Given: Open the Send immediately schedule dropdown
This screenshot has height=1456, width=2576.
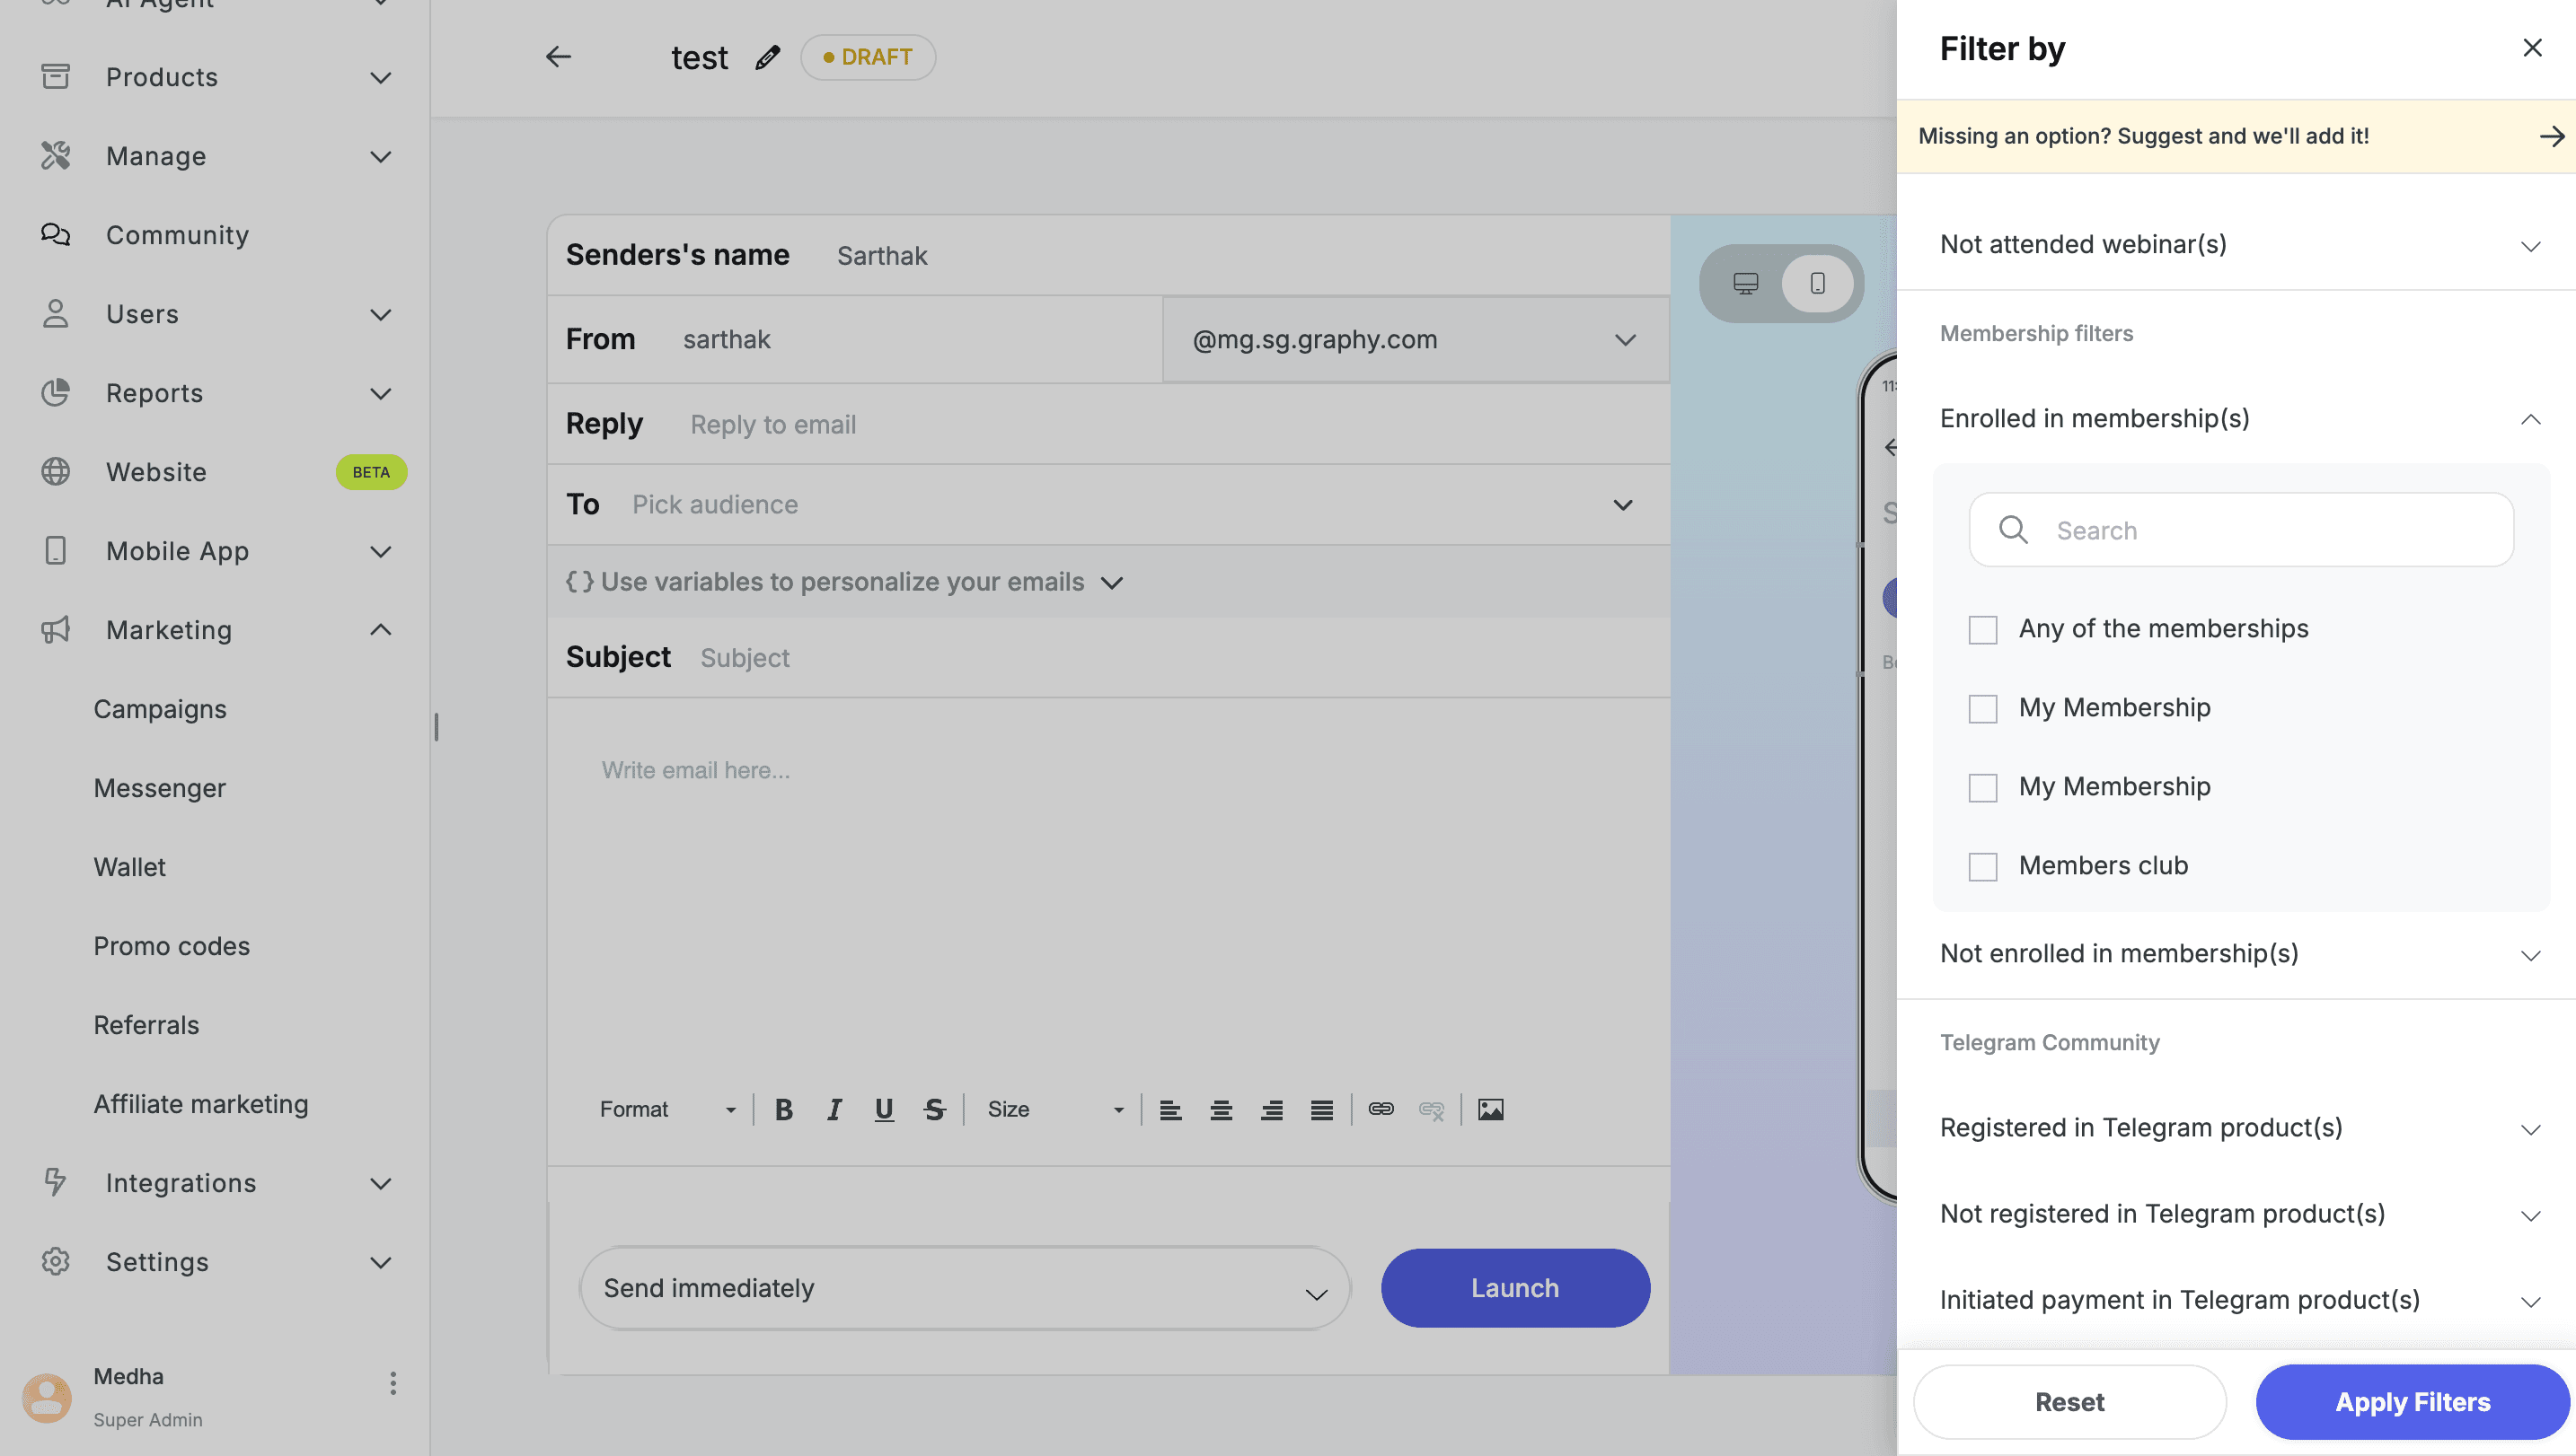Looking at the screenshot, I should pos(966,1288).
